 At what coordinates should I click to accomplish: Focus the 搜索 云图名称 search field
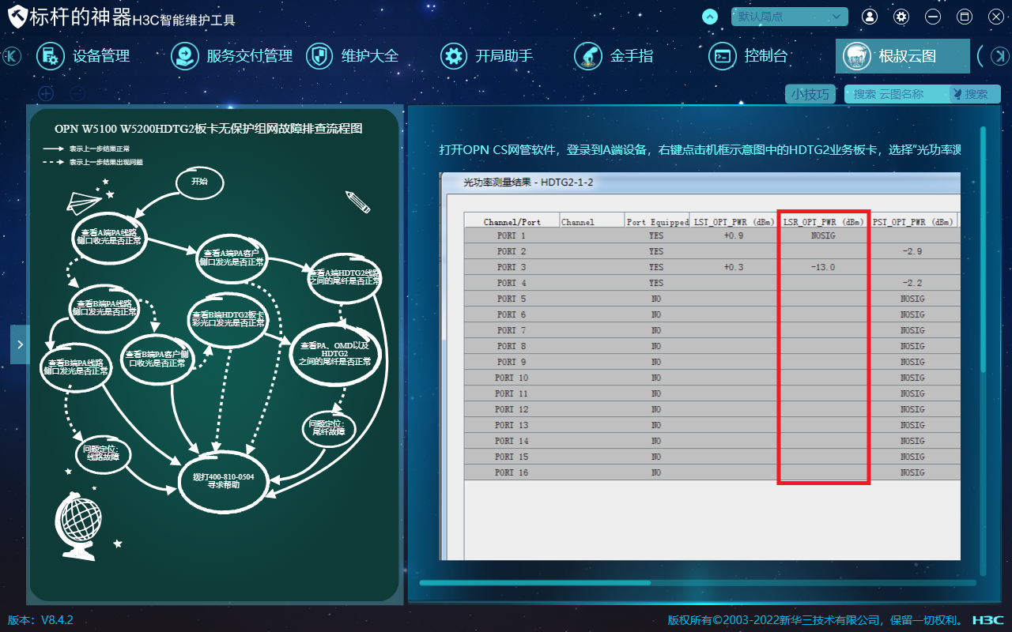tap(897, 94)
